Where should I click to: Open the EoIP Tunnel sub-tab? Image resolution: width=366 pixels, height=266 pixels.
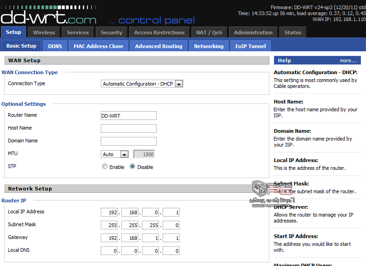point(251,46)
